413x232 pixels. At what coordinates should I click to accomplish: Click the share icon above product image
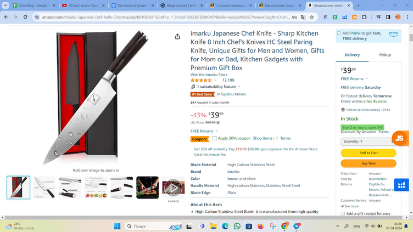click(x=177, y=37)
